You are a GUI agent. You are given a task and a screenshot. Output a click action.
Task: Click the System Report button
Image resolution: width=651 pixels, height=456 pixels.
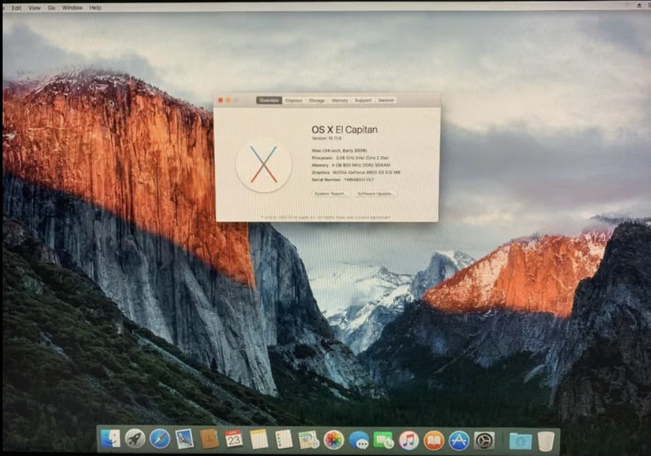[x=330, y=193]
